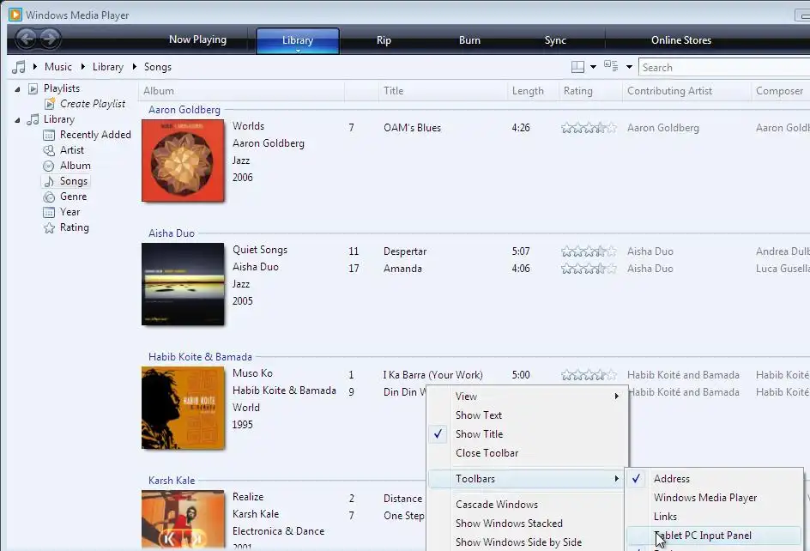Sort by the Contributing Artist column header
Screen dimensions: 810x551
coord(686,91)
